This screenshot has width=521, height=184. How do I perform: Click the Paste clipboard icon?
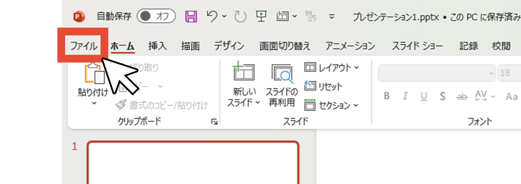(x=93, y=74)
